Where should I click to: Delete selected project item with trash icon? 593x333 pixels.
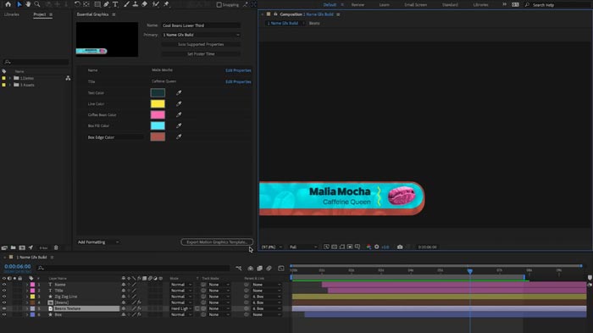point(56,247)
